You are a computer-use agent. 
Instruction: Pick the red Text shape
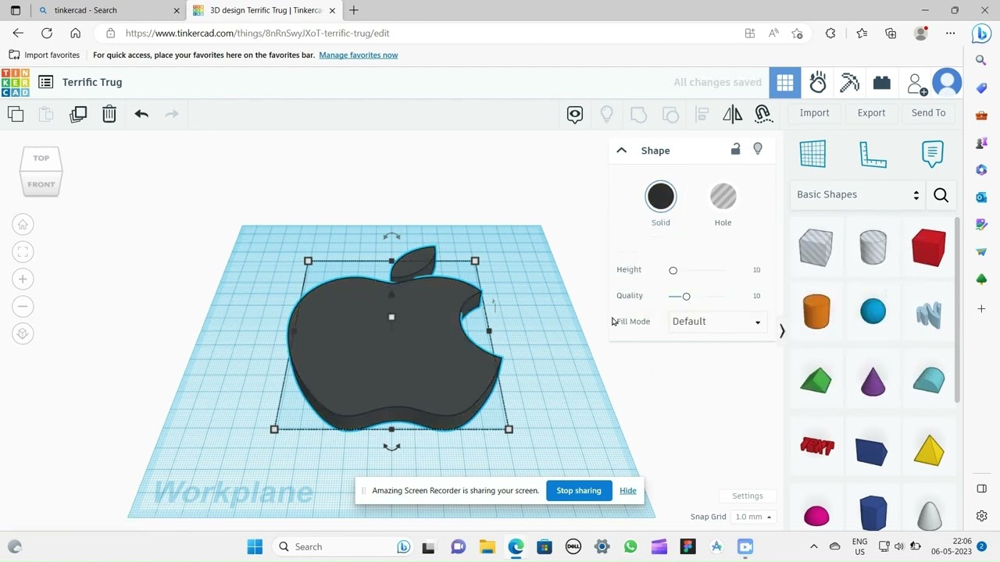pos(817,446)
